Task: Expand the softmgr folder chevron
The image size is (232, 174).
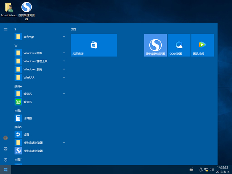Action: 64,37
